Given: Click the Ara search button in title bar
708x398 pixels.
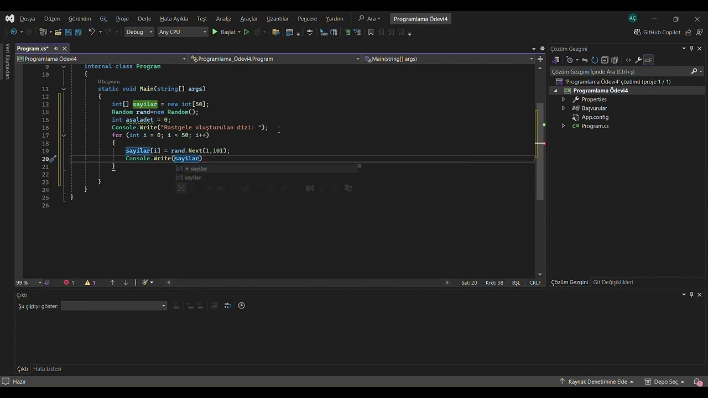Looking at the screenshot, I should [x=369, y=19].
